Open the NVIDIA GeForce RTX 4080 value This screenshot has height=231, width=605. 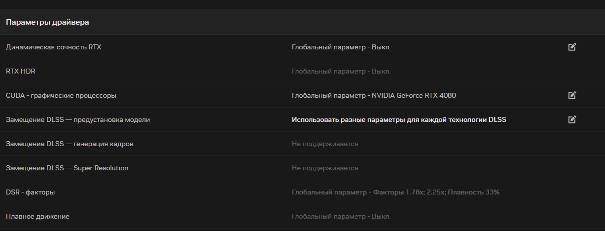(x=374, y=95)
